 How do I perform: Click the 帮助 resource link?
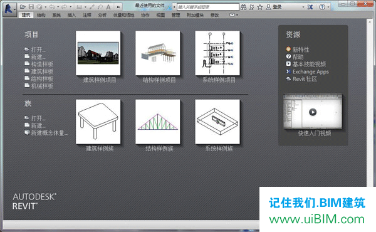pos(298,57)
